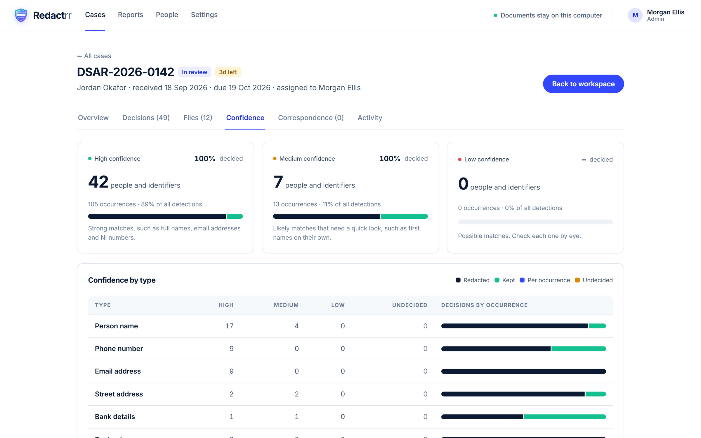The width and height of the screenshot is (701, 438).
Task: Go to Reports in top navigation
Action: 130,15
